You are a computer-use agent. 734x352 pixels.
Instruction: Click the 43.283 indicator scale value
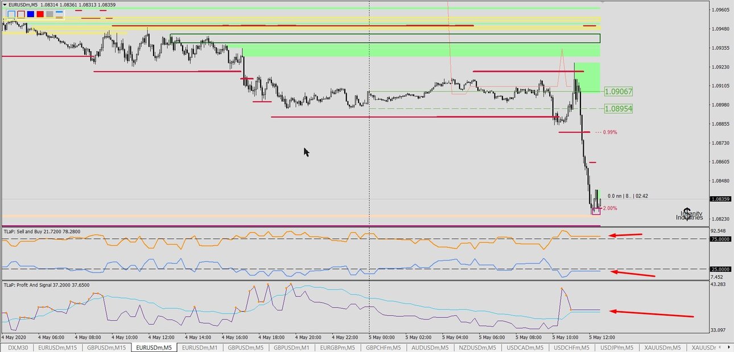(x=719, y=284)
